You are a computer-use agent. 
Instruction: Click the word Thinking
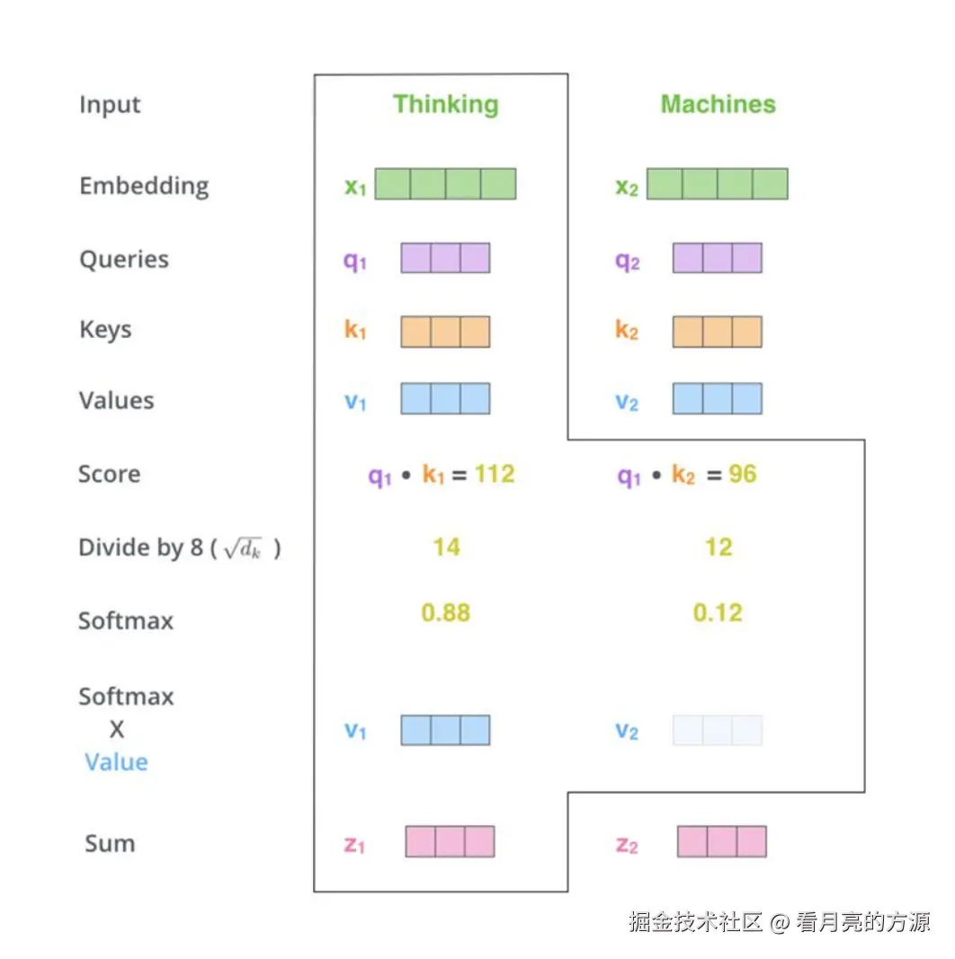point(446,104)
